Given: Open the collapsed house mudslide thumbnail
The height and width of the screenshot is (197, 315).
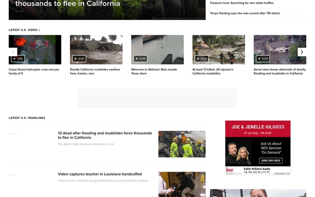Looking at the screenshot, I should 96,50.
